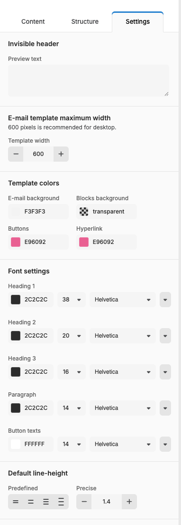Increase template width with plus button
This screenshot has height=525, width=181.
coord(61,154)
